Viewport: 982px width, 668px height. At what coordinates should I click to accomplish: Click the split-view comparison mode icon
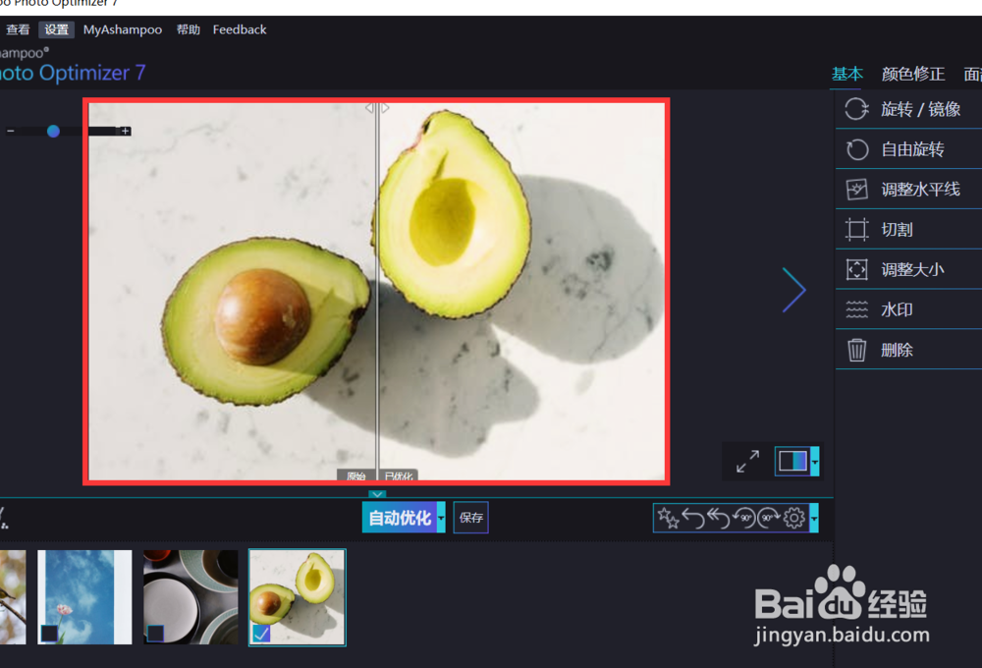pos(792,461)
